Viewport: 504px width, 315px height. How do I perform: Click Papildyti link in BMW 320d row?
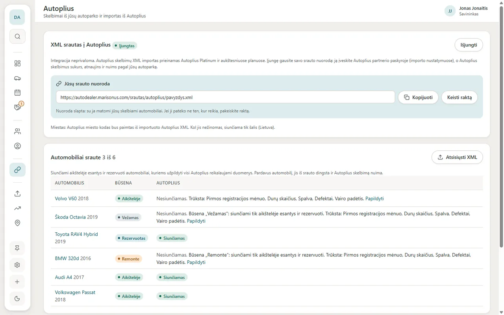click(x=196, y=262)
